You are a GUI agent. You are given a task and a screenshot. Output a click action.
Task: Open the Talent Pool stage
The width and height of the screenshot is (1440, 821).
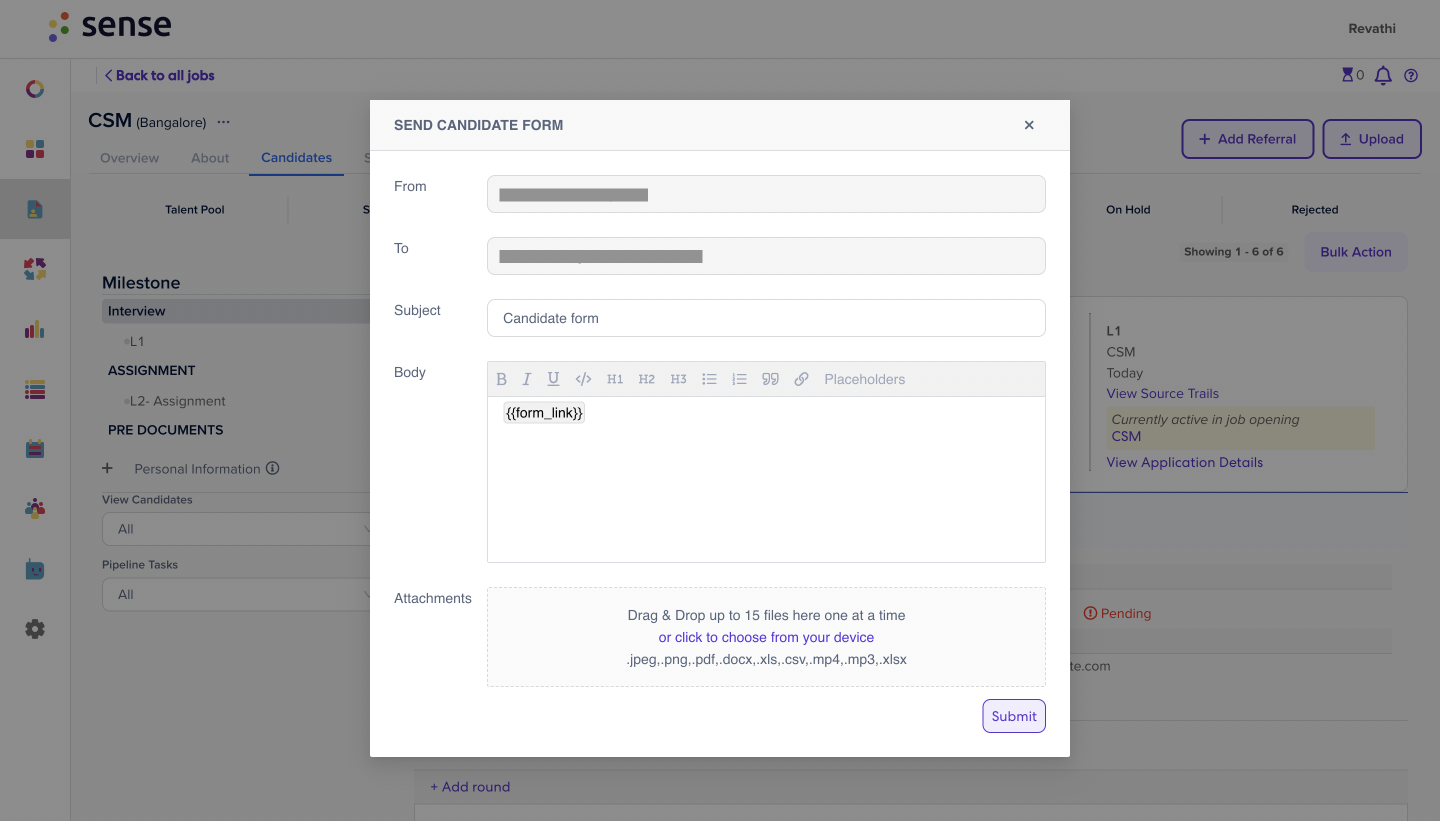pos(194,210)
